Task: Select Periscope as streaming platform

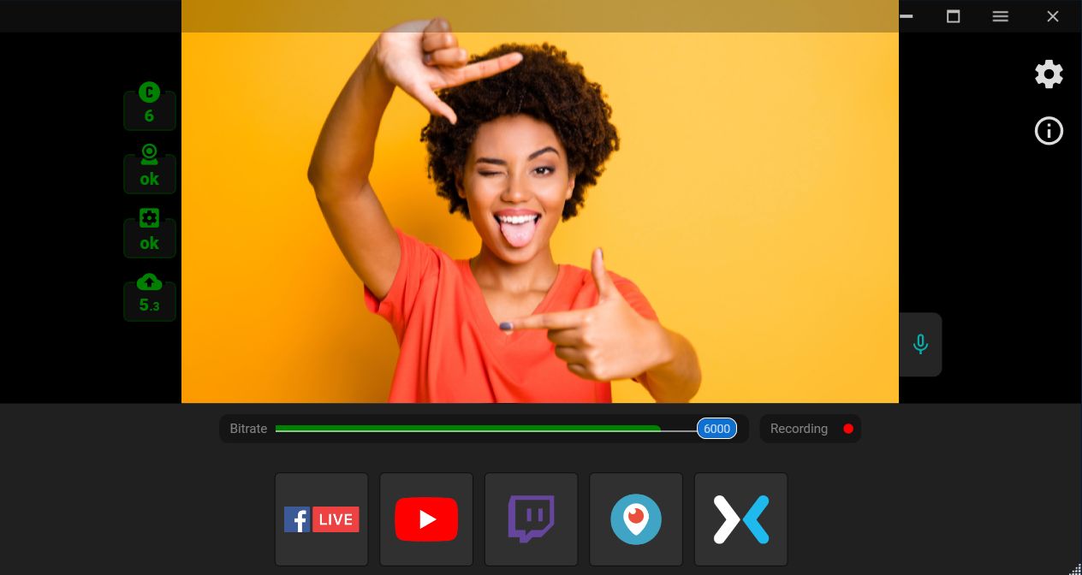Action: pyautogui.click(x=636, y=519)
